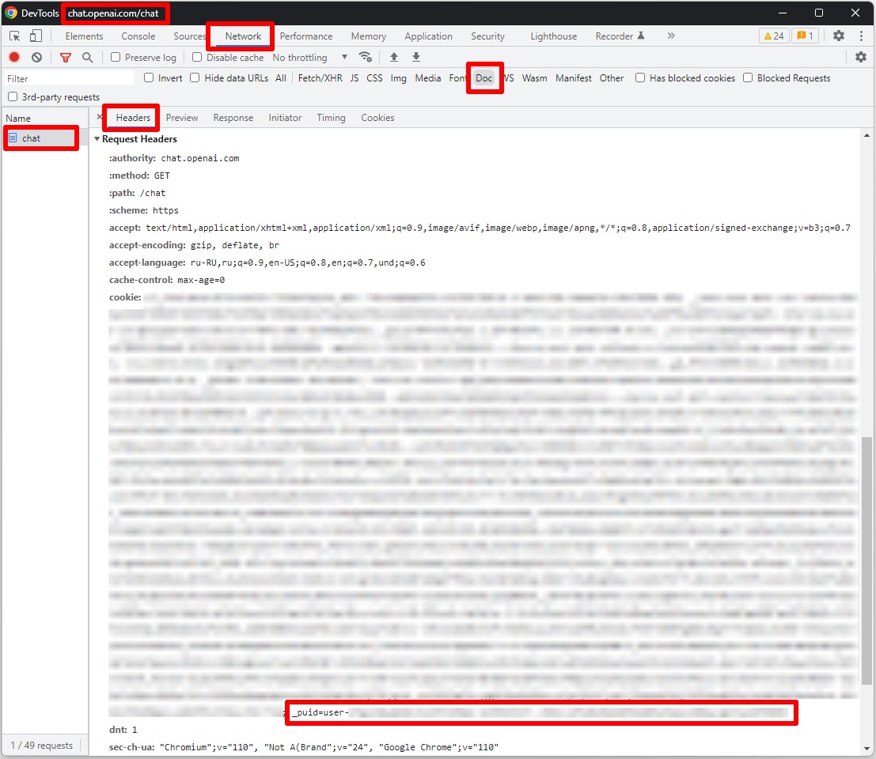Screen dimensions: 876x759
Task: Filter requests by Img
Action: 398,78
